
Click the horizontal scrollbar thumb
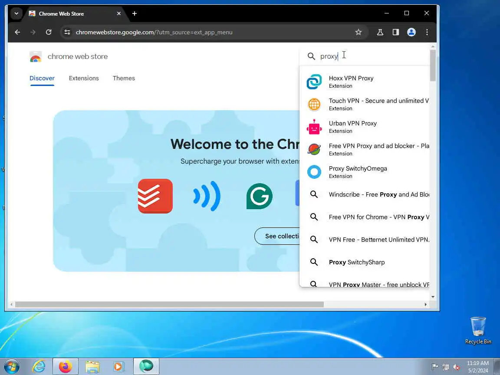point(169,305)
